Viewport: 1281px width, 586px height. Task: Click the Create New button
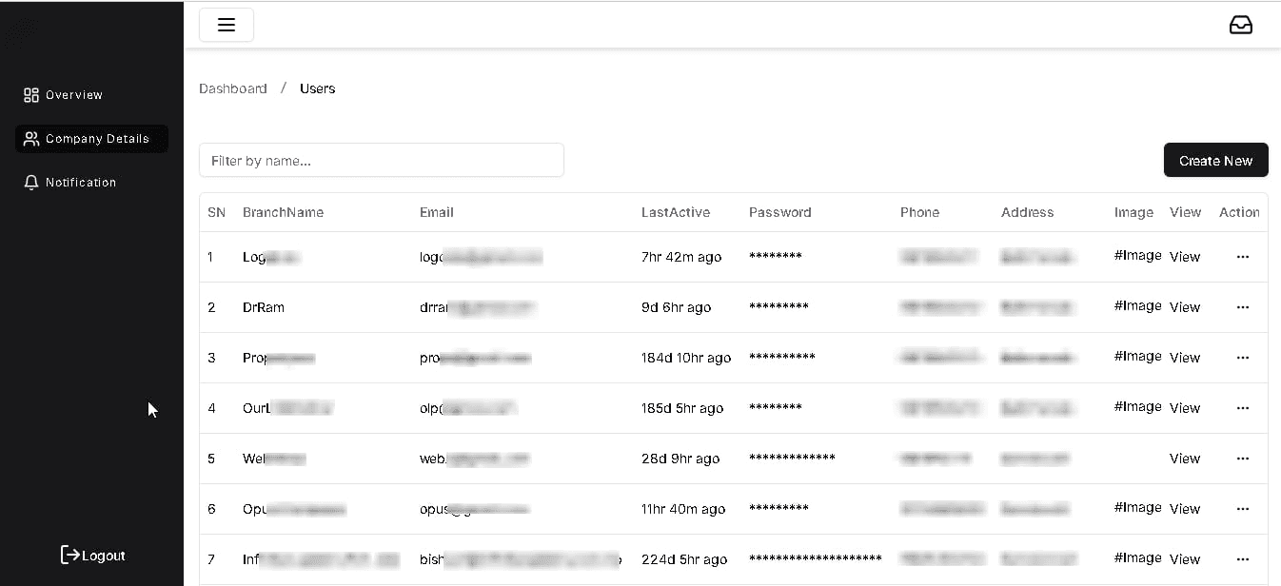coord(1215,160)
